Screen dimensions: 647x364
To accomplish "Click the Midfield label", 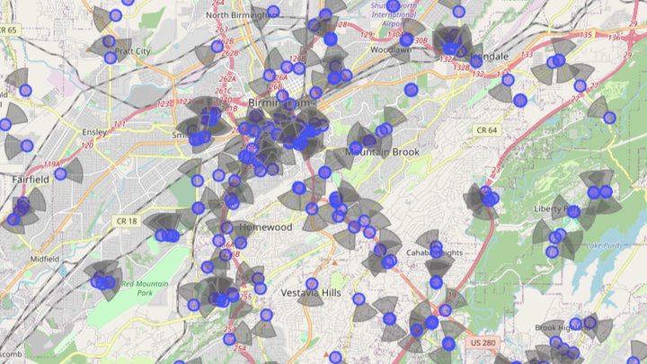I will tap(45, 259).
